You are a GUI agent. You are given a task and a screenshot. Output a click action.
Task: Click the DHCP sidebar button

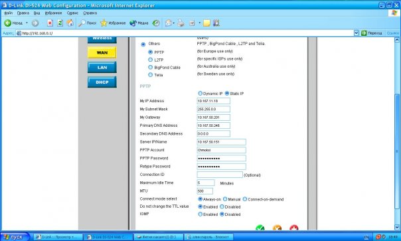(x=102, y=82)
